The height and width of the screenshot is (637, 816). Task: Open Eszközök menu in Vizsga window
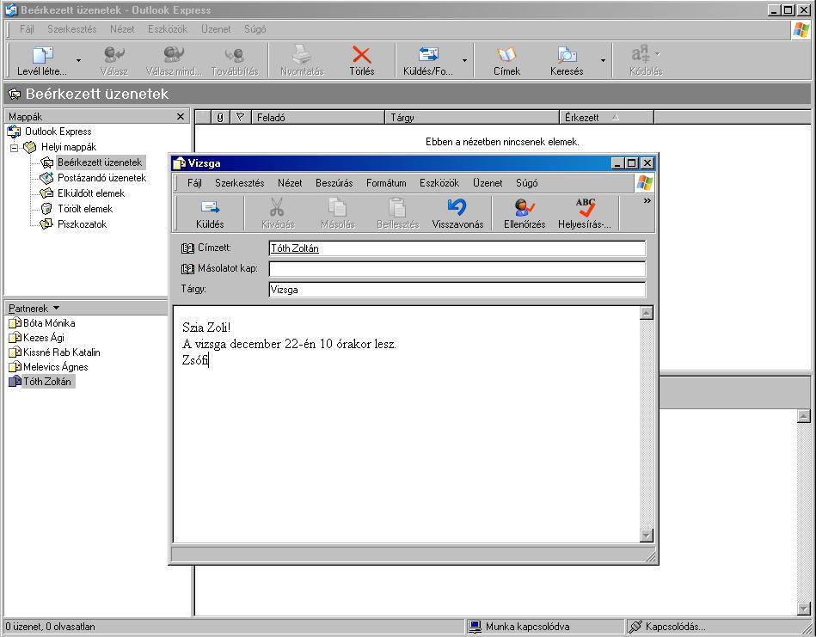click(x=439, y=183)
